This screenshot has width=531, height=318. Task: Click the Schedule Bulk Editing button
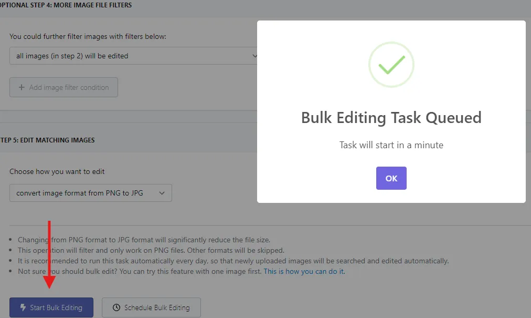tap(151, 307)
